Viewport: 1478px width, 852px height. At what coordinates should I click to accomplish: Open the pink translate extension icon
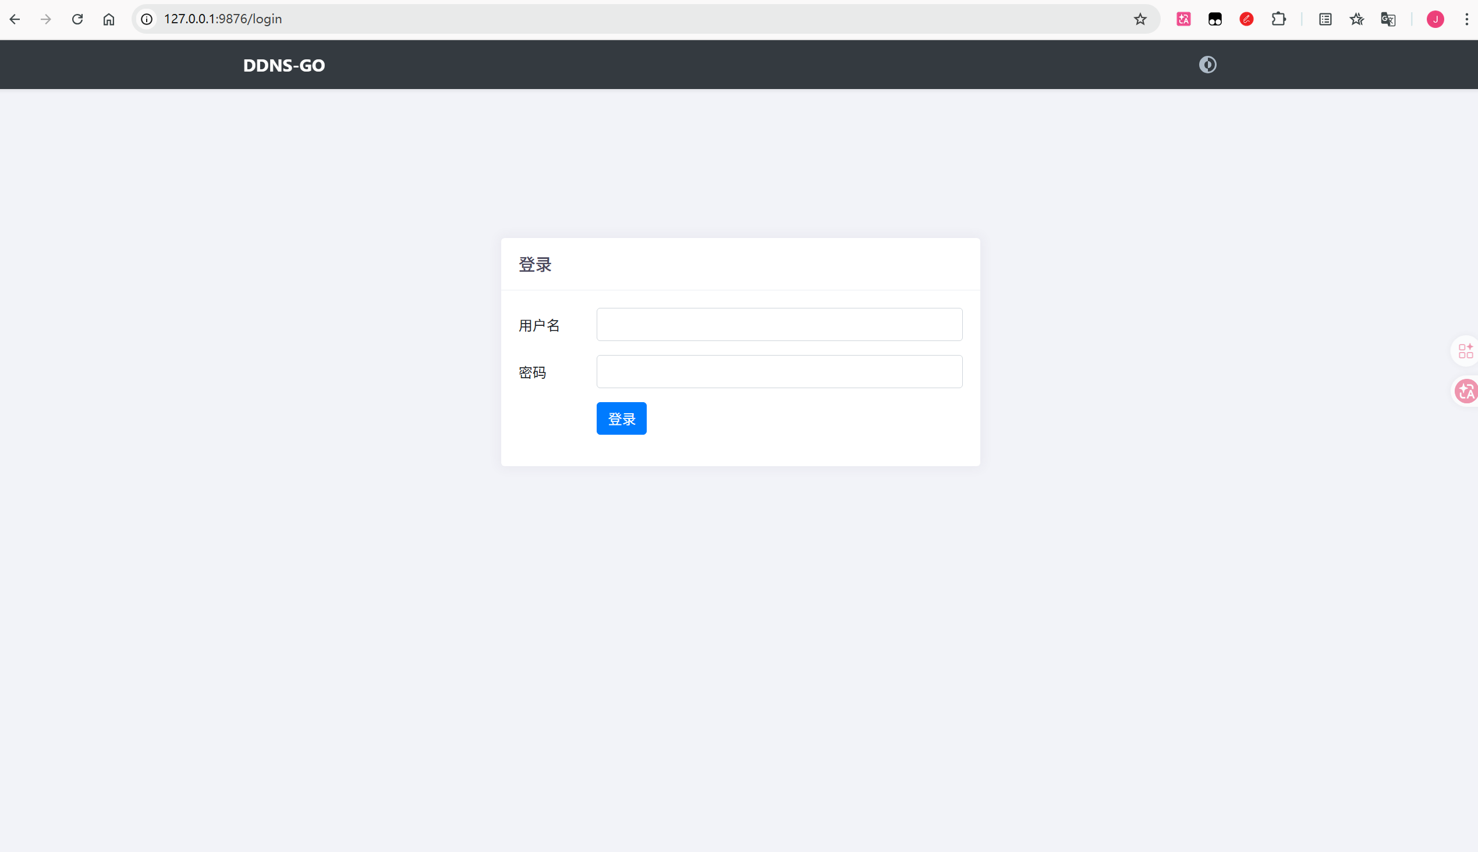tap(1183, 19)
